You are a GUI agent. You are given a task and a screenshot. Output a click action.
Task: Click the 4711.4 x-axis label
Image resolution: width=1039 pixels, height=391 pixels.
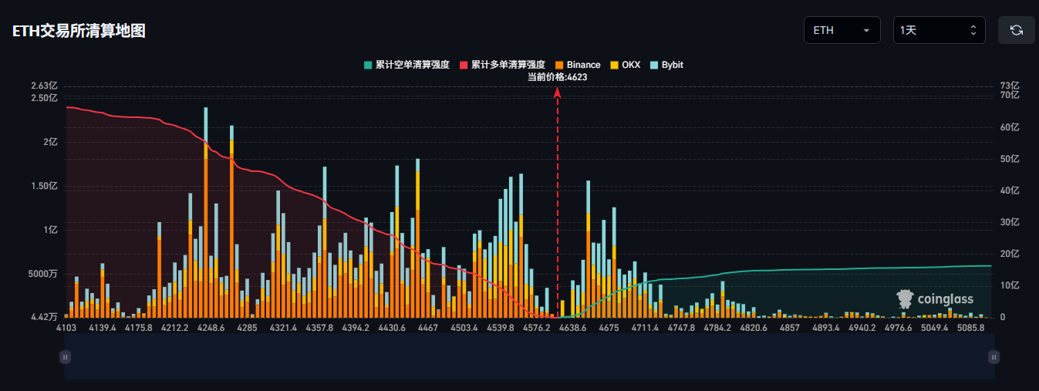pyautogui.click(x=644, y=328)
